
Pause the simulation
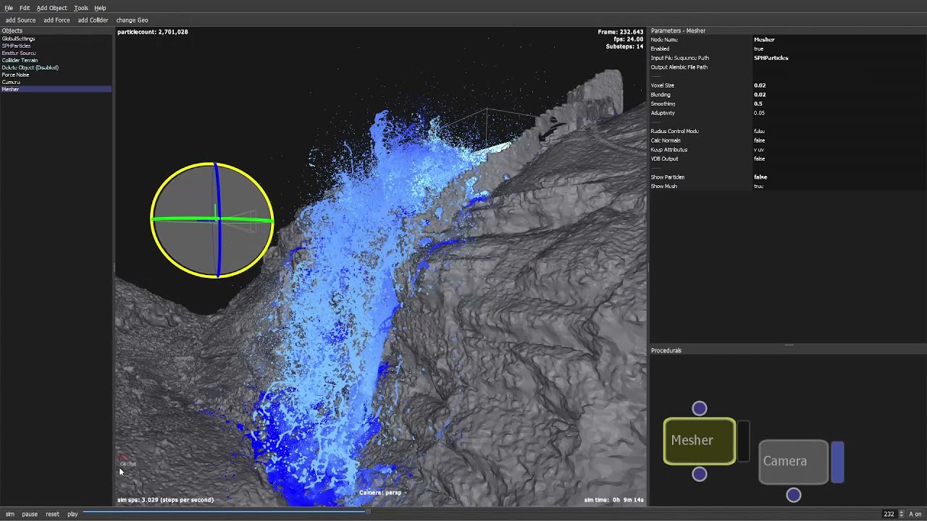tap(30, 514)
